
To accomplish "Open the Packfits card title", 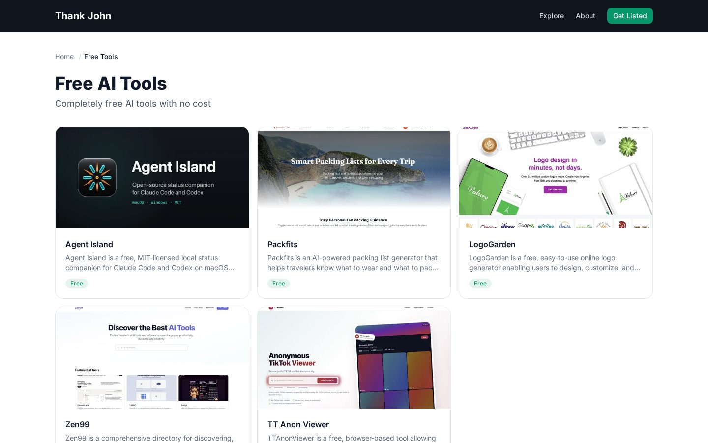I will (x=283, y=244).
